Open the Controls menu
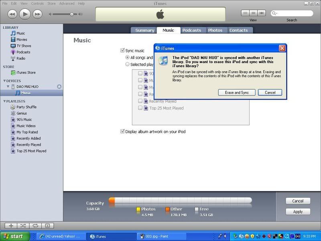321x241 pixels. pos(37,4)
